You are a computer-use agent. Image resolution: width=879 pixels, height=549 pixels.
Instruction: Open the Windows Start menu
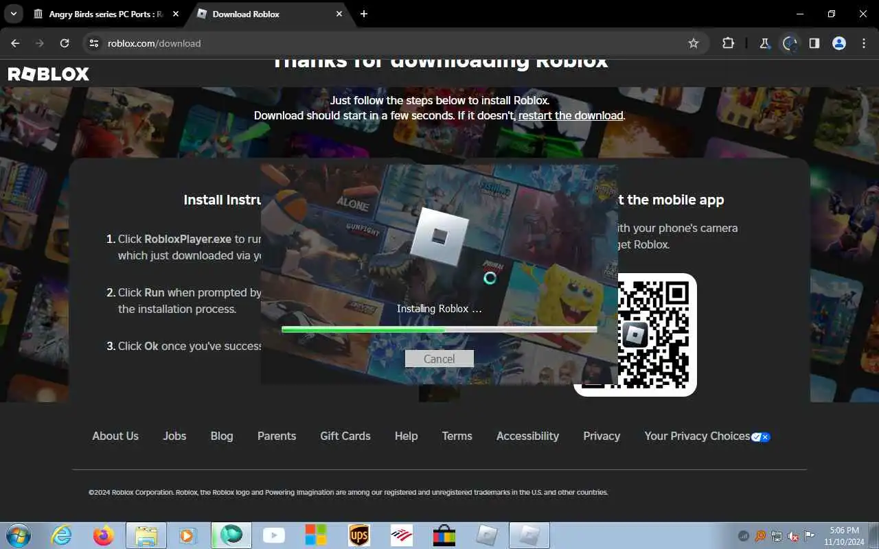coord(18,535)
